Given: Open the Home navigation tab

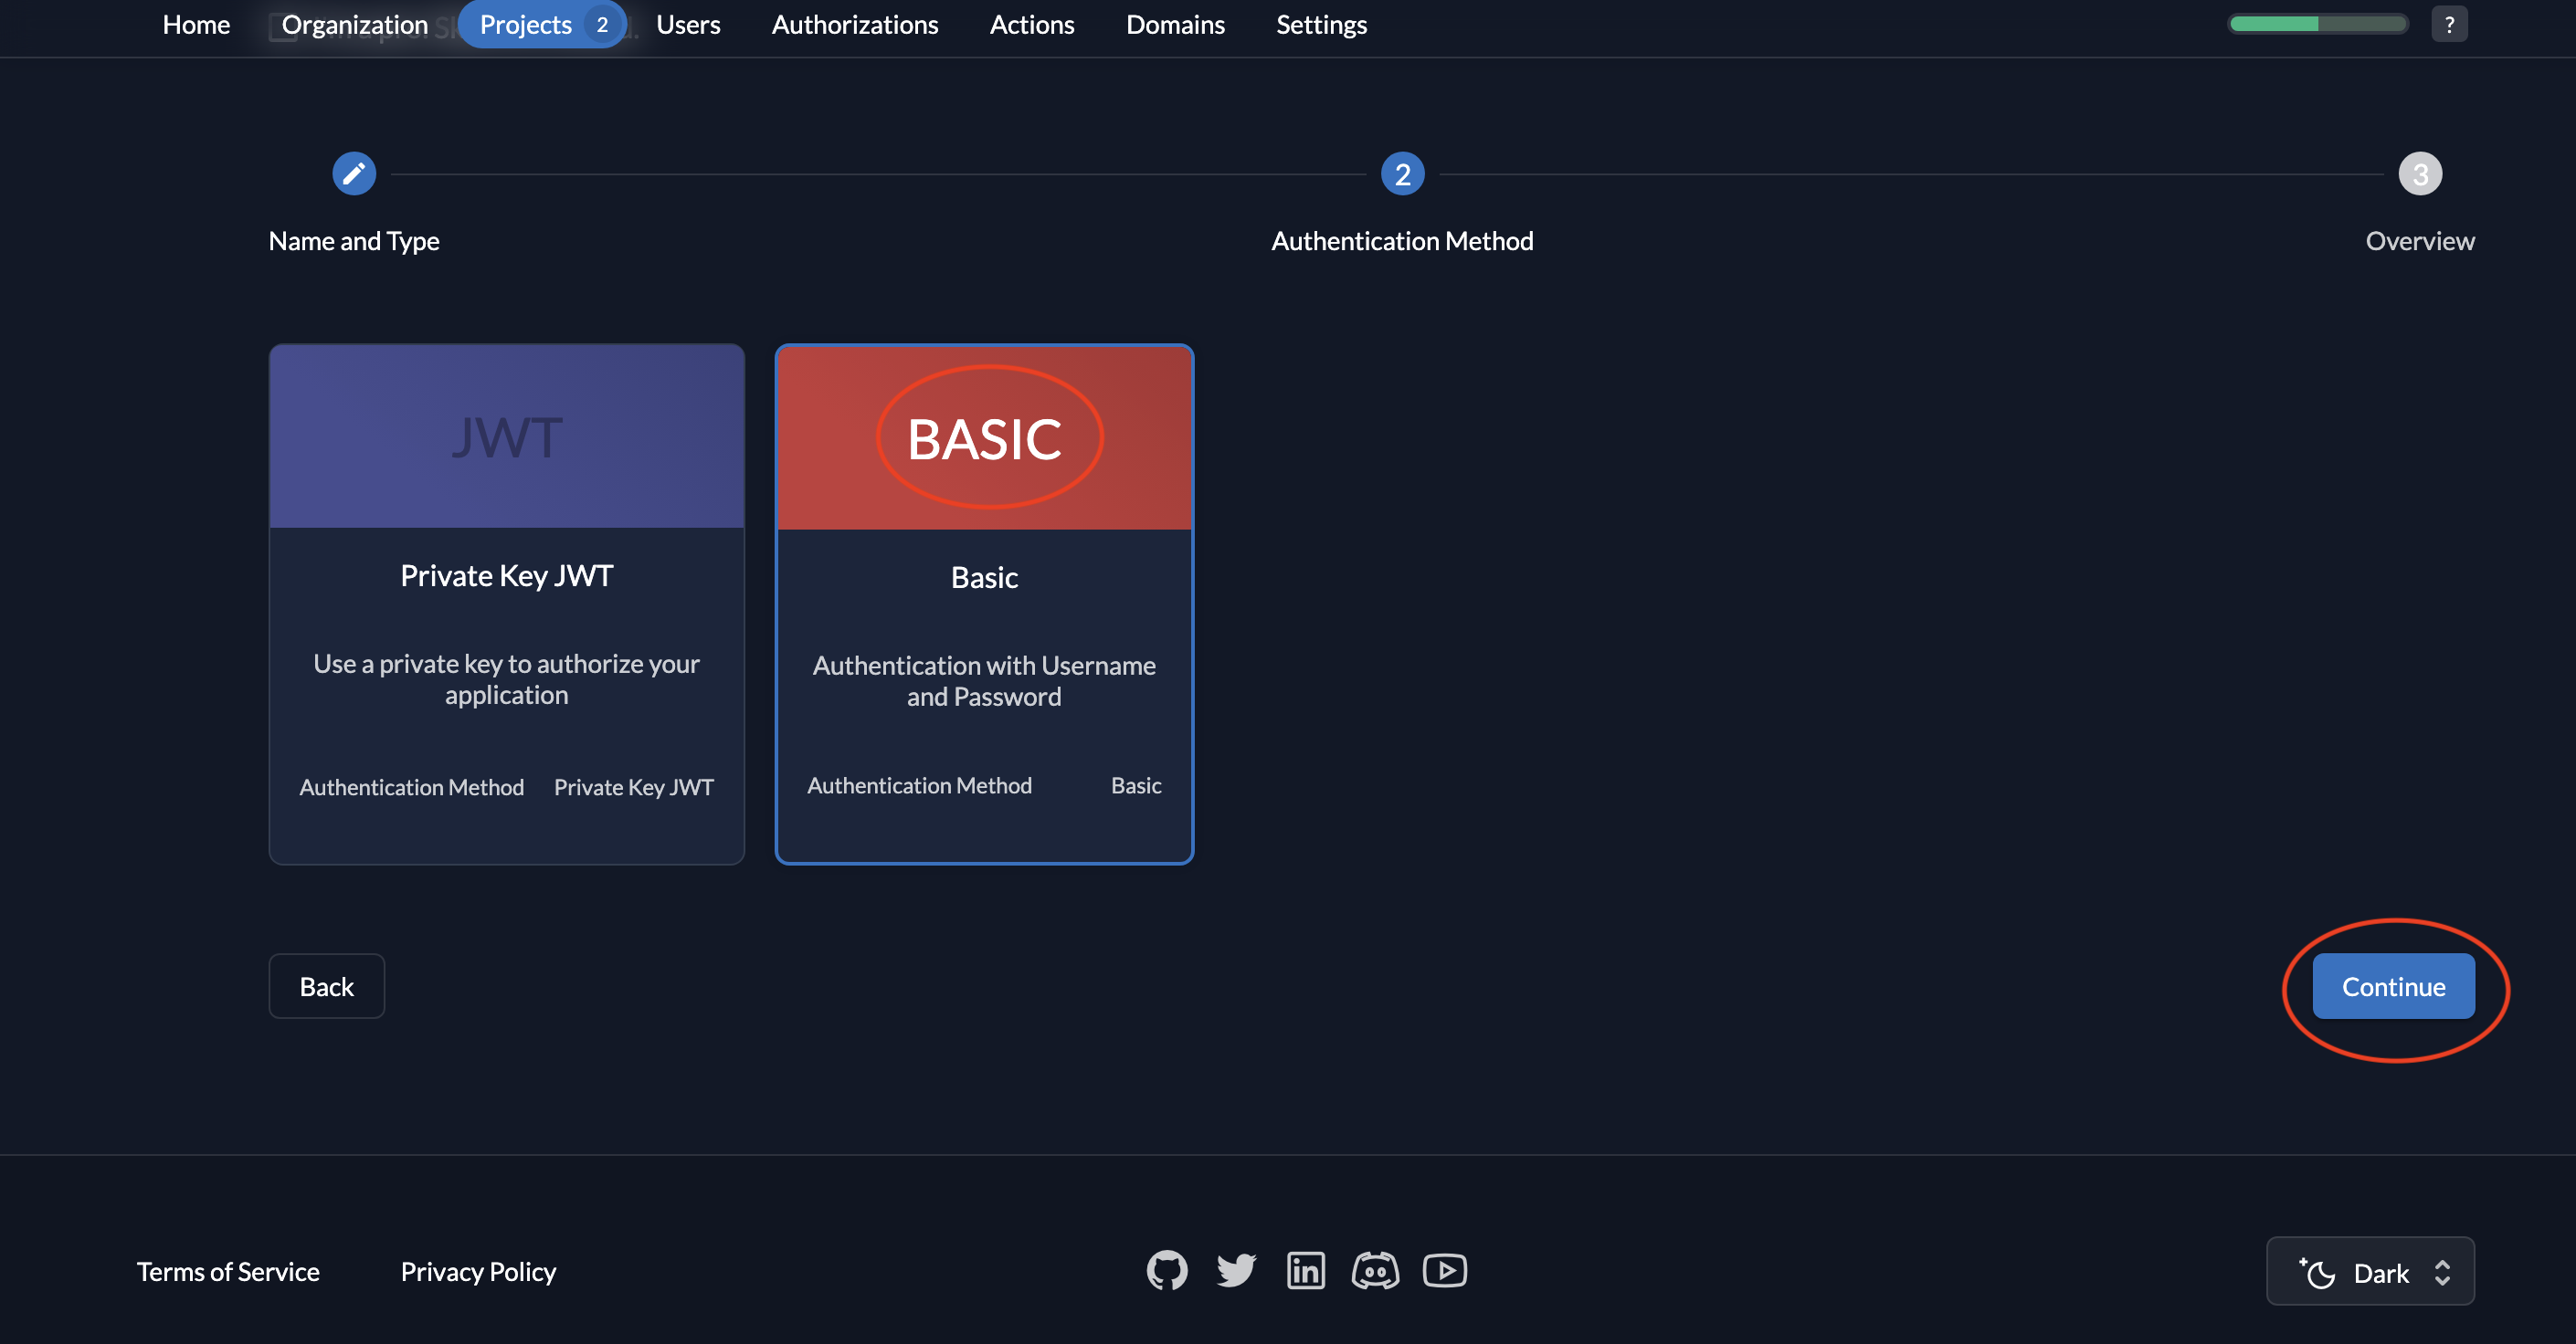Looking at the screenshot, I should [195, 24].
